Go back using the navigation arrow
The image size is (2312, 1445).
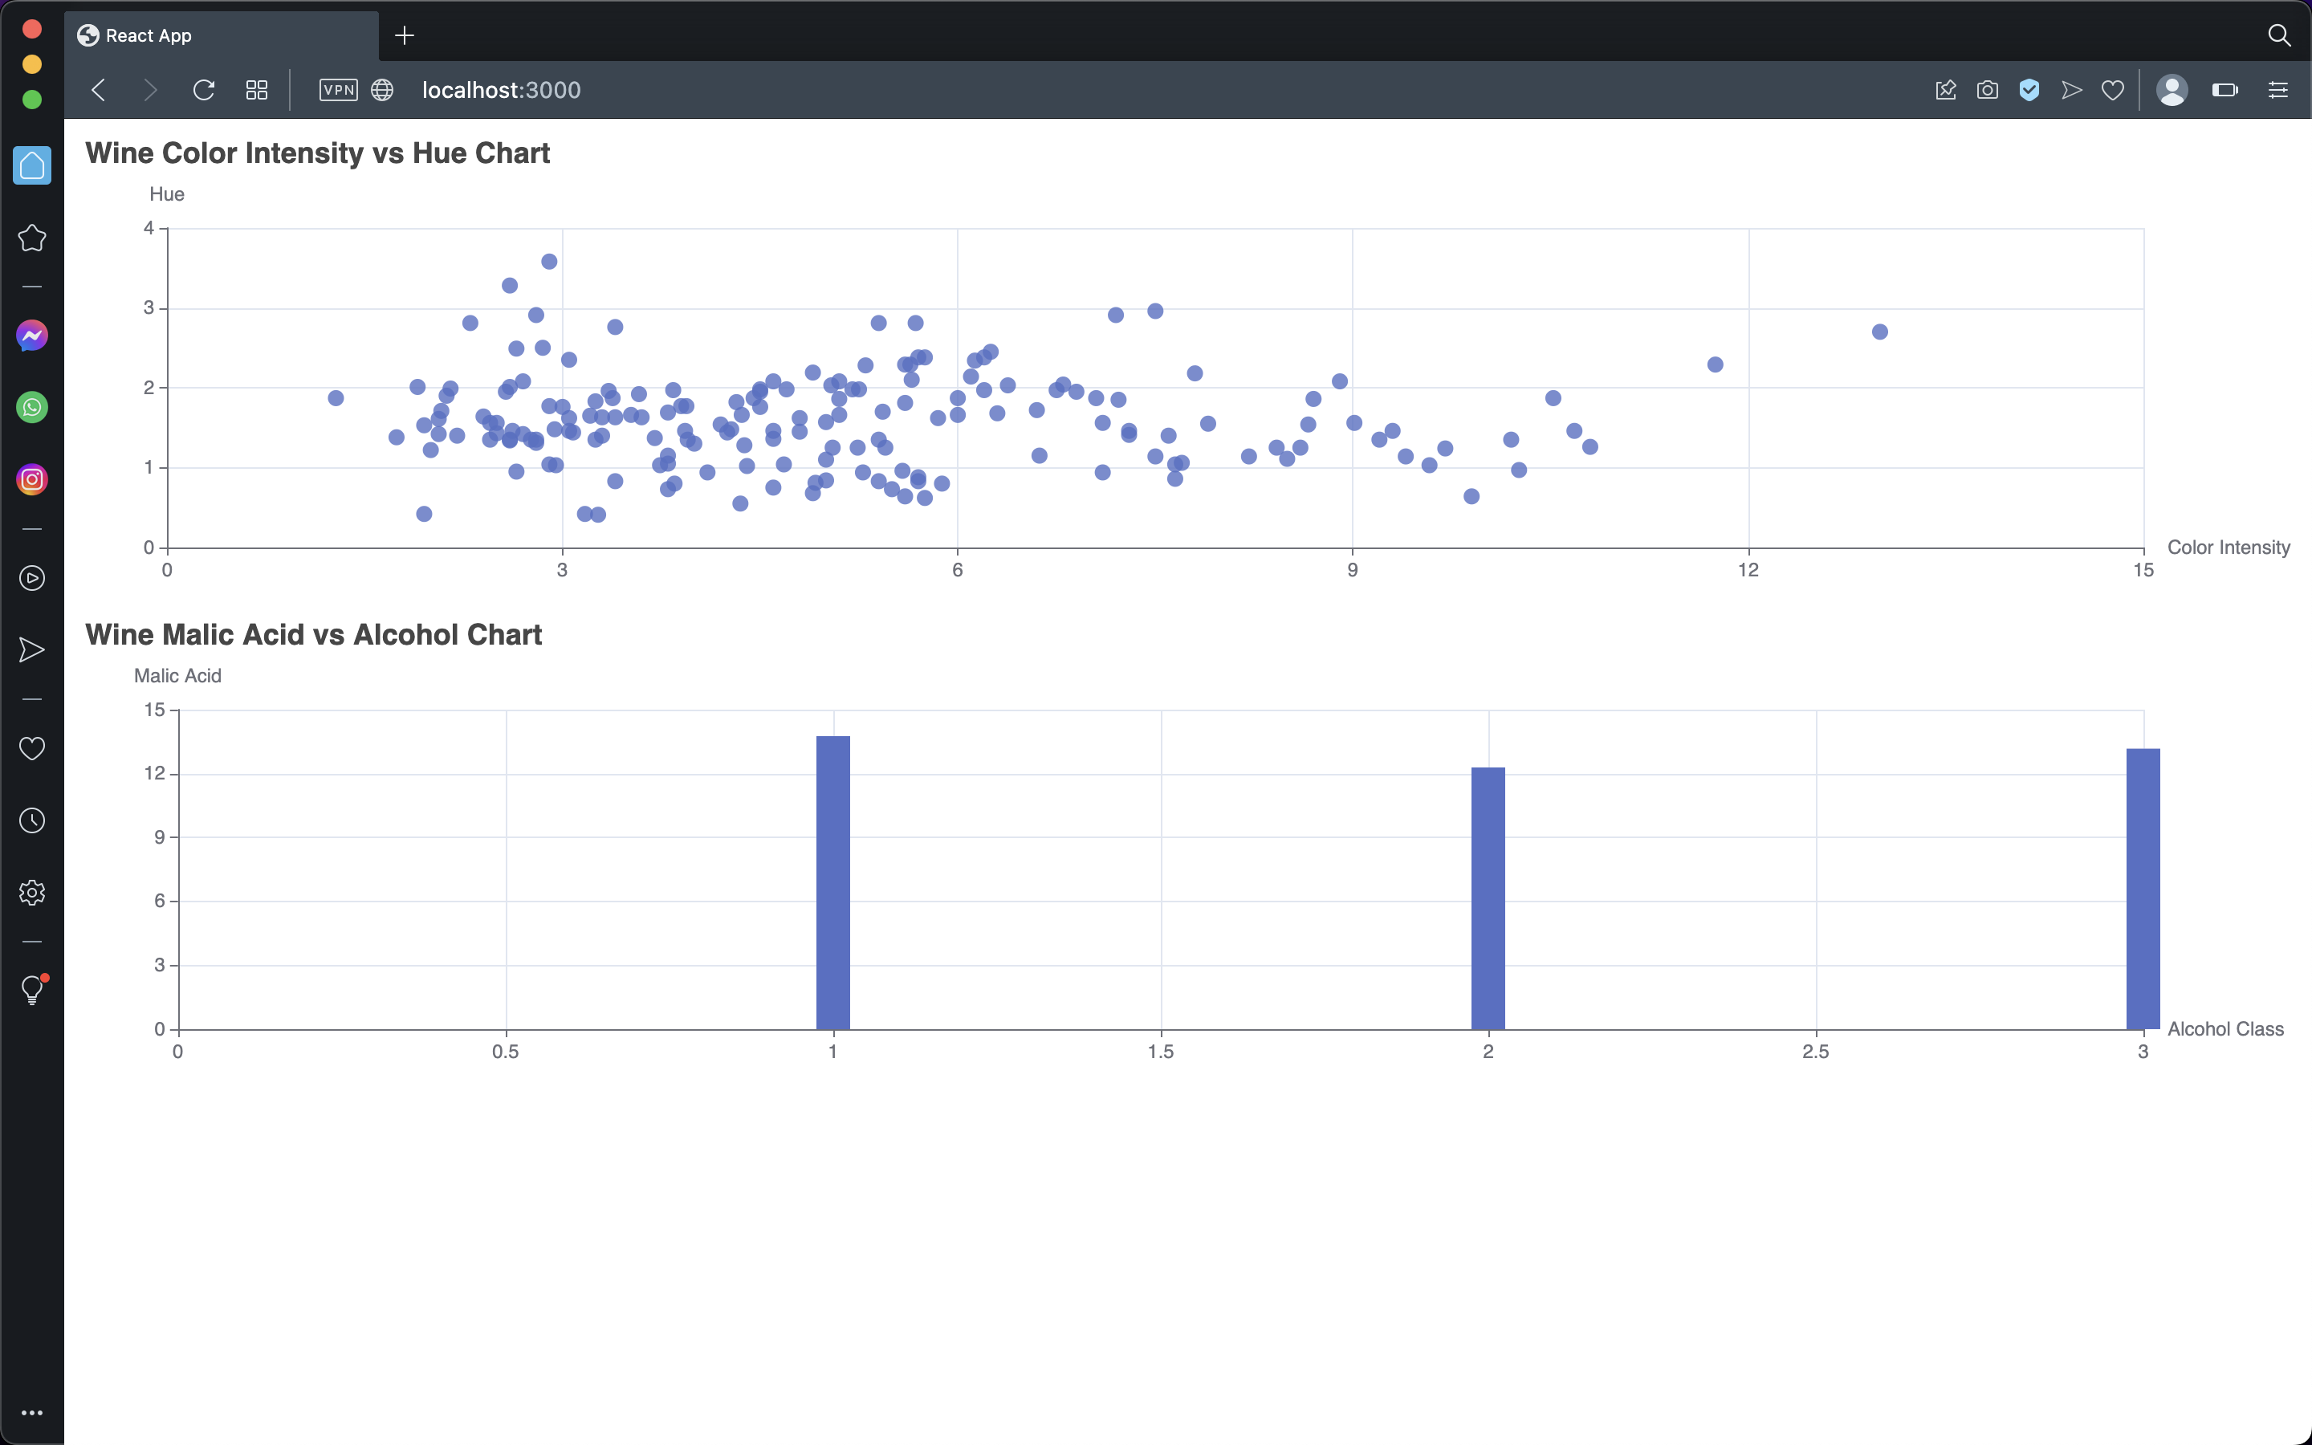(x=97, y=89)
